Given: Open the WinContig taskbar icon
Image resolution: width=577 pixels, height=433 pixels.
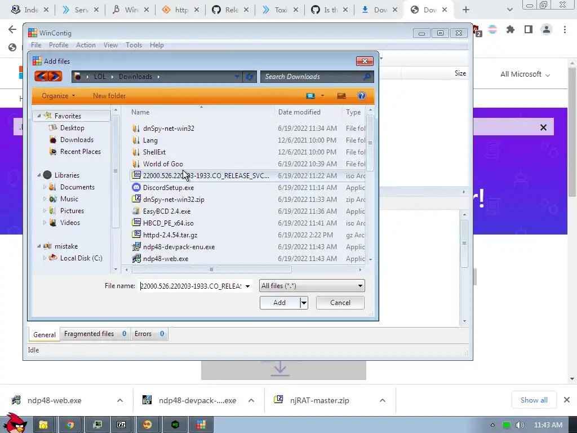Looking at the screenshot, I should coord(201,425).
